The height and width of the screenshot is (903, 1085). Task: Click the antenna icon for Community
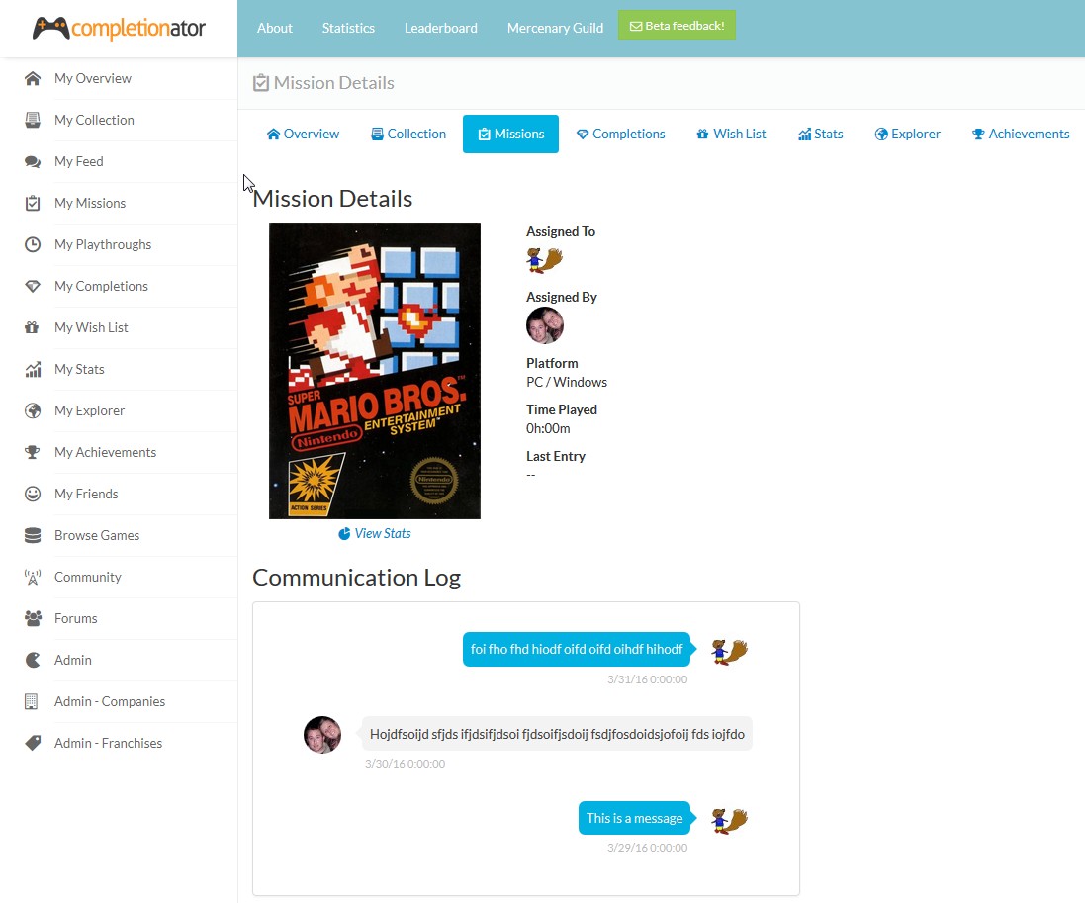coord(33,577)
